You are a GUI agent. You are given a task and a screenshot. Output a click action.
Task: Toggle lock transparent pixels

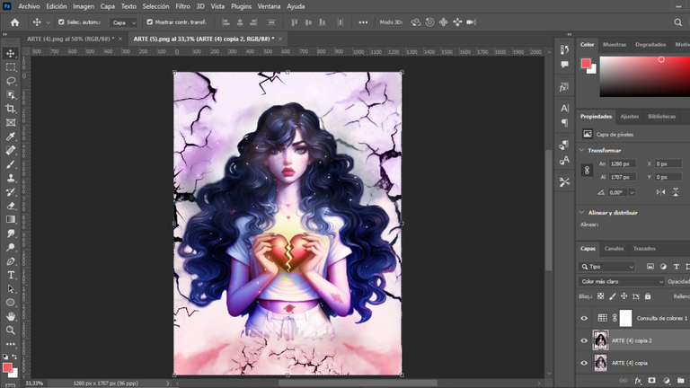(601, 296)
